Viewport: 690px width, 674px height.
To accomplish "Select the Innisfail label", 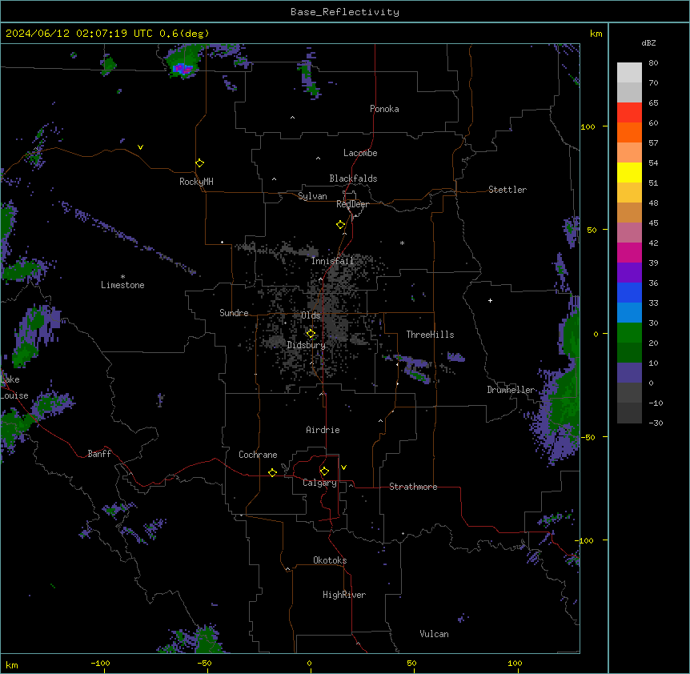I will point(332,261).
